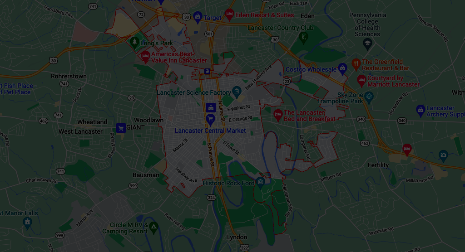465x252 pixels.
Task: Click the Millport Rd road label
Action: click(331, 177)
